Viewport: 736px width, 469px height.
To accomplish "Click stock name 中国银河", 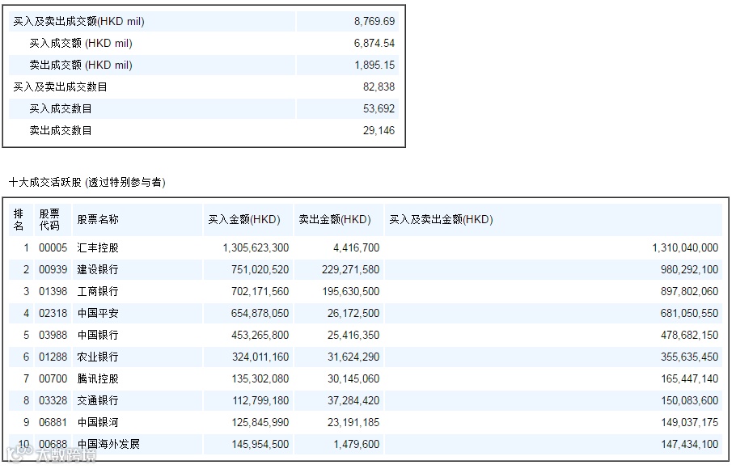I will point(98,423).
